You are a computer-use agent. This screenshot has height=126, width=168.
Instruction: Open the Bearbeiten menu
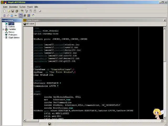point(13,7)
